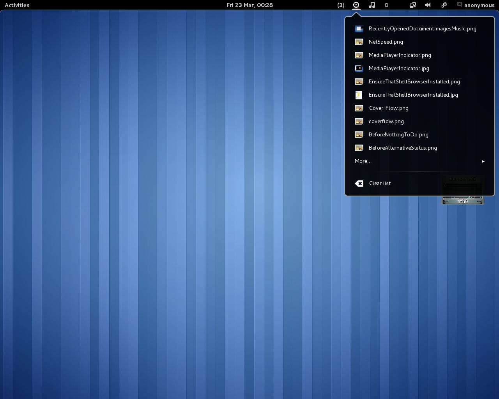499x399 pixels.
Task: Open the Activities overview
Action: 17,5
